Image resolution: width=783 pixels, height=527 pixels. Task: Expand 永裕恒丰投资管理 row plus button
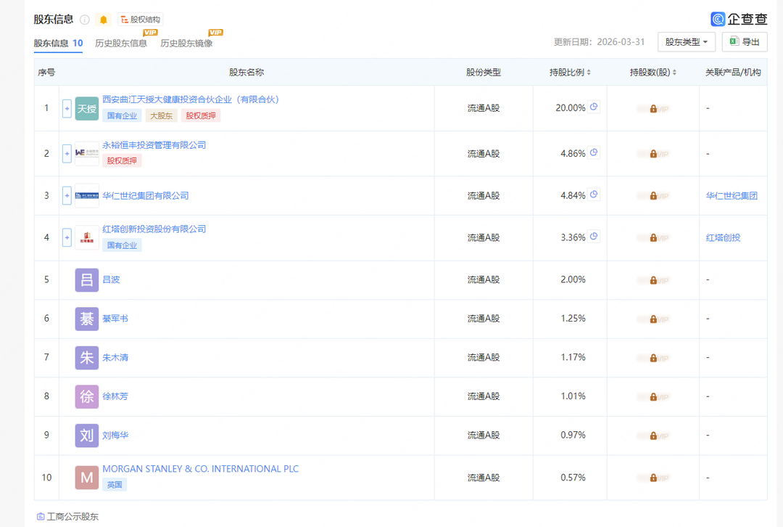(67, 153)
